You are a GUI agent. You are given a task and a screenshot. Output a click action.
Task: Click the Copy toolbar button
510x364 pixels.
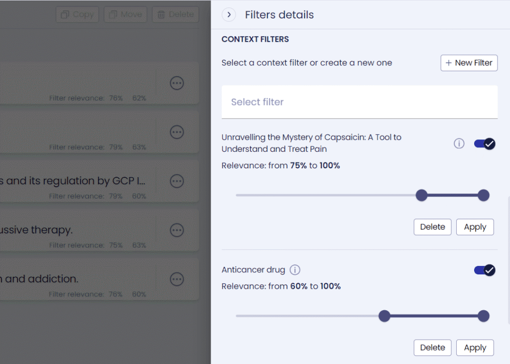[x=77, y=14]
